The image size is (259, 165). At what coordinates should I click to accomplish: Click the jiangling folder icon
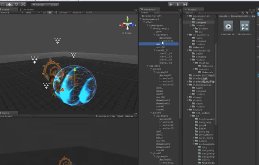pyautogui.click(x=196, y=131)
